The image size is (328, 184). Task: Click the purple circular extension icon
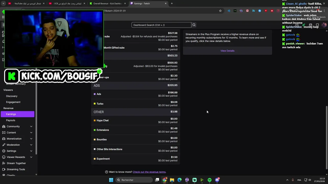click(x=241, y=11)
